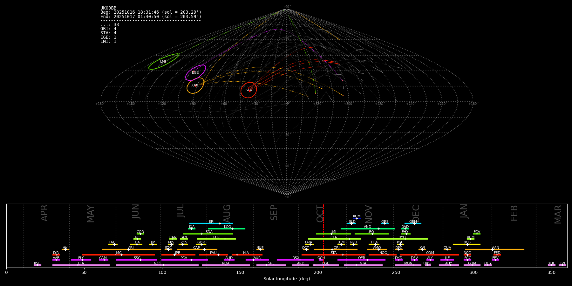Click the AND shower bar in timeline

(x=368, y=228)
